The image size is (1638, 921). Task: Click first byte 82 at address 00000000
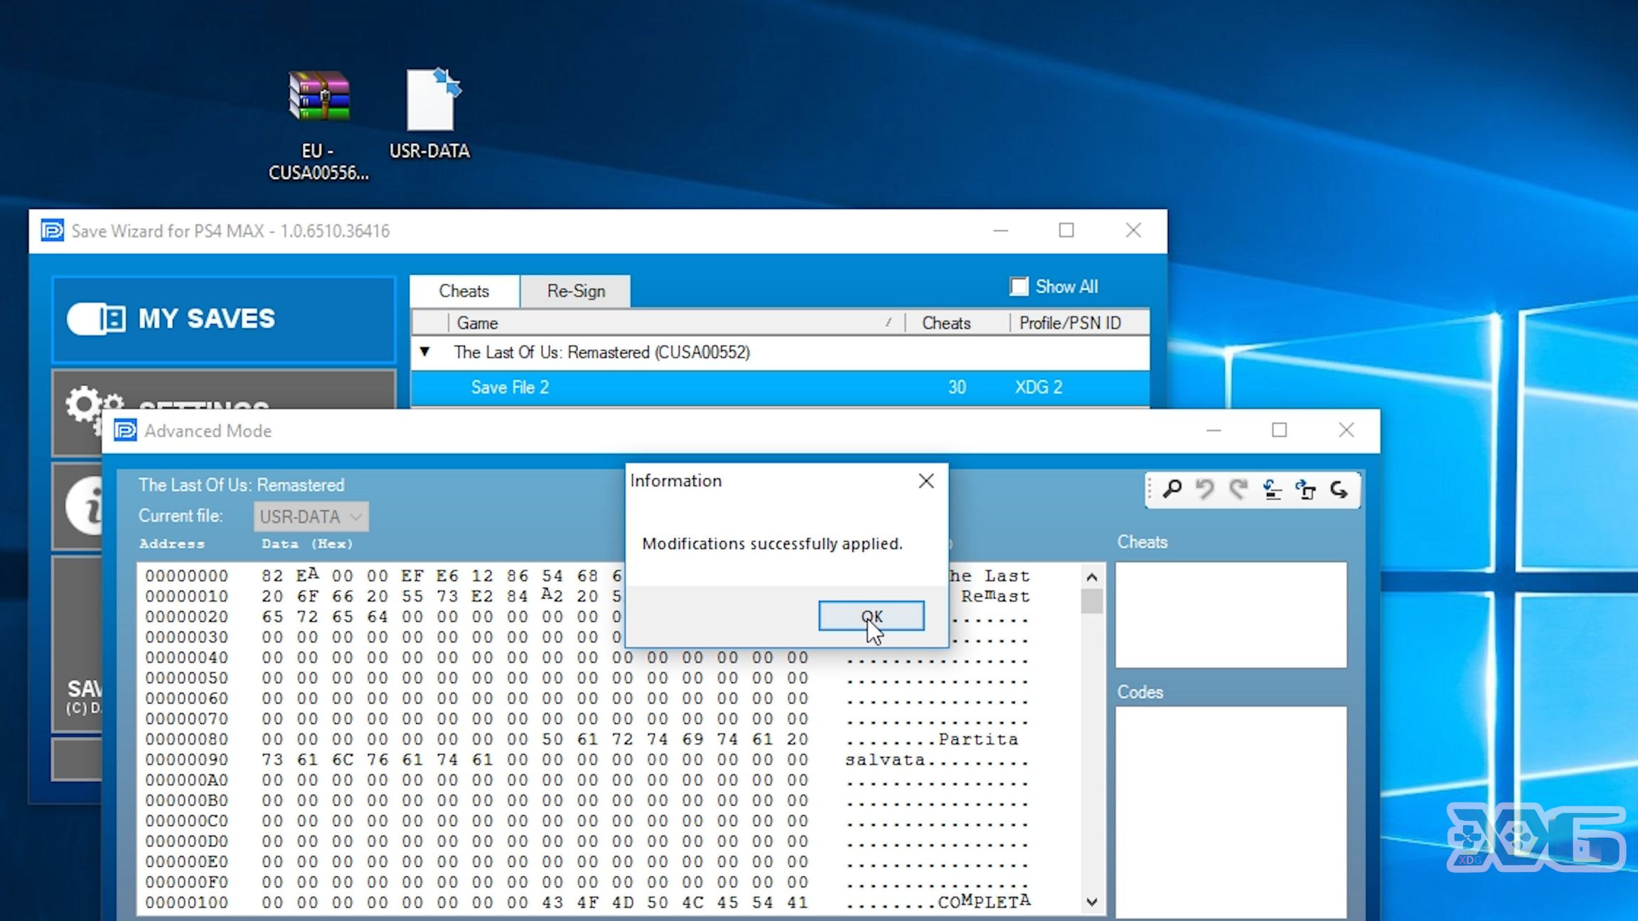pos(272,576)
